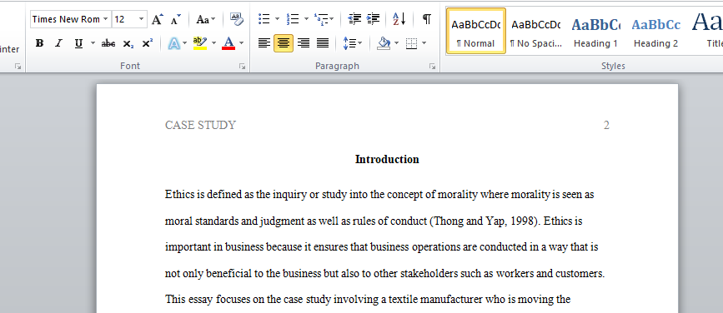
Task: Apply the Title style
Action: (x=705, y=31)
